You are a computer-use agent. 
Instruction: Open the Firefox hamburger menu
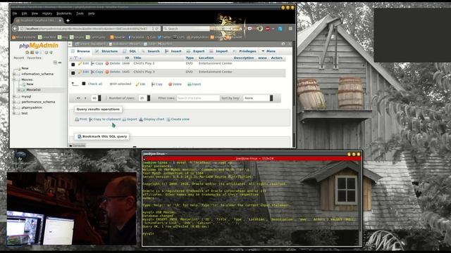290,29
